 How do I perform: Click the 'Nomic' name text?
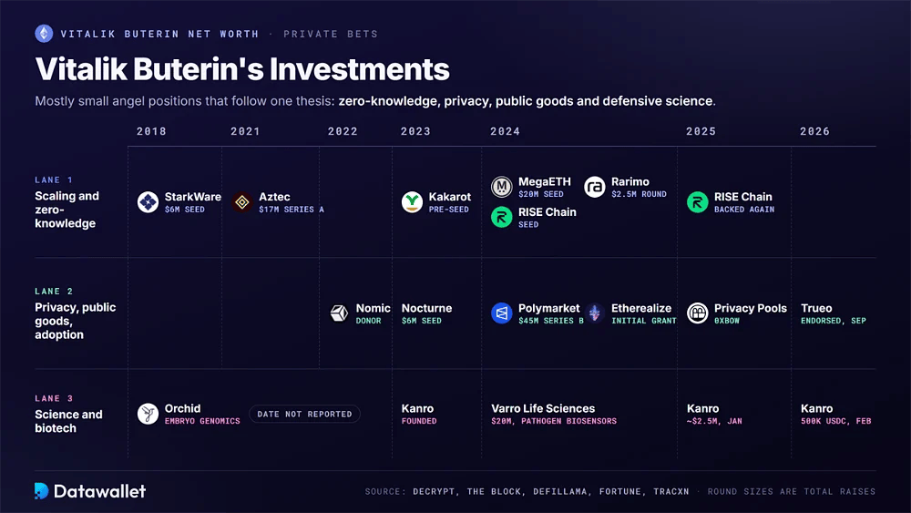pyautogui.click(x=373, y=308)
